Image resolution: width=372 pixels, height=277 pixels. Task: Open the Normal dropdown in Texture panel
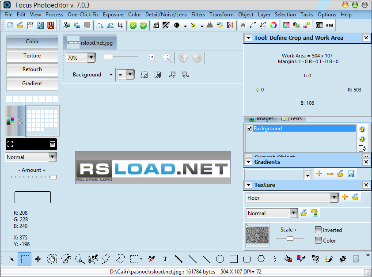click(x=293, y=213)
